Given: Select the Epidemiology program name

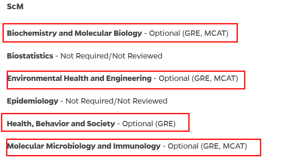Looking at the screenshot, I should pos(32,101).
